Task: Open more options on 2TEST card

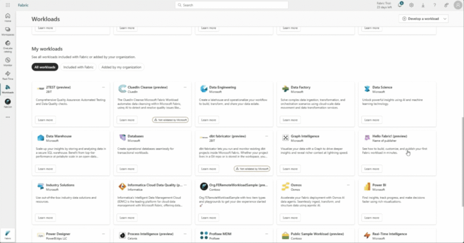Action: [103, 87]
